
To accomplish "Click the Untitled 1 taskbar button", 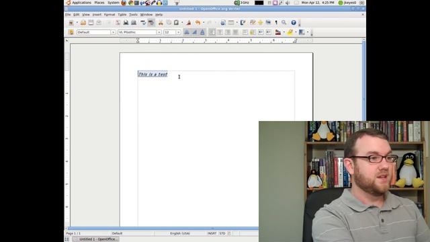I will 96,239.
